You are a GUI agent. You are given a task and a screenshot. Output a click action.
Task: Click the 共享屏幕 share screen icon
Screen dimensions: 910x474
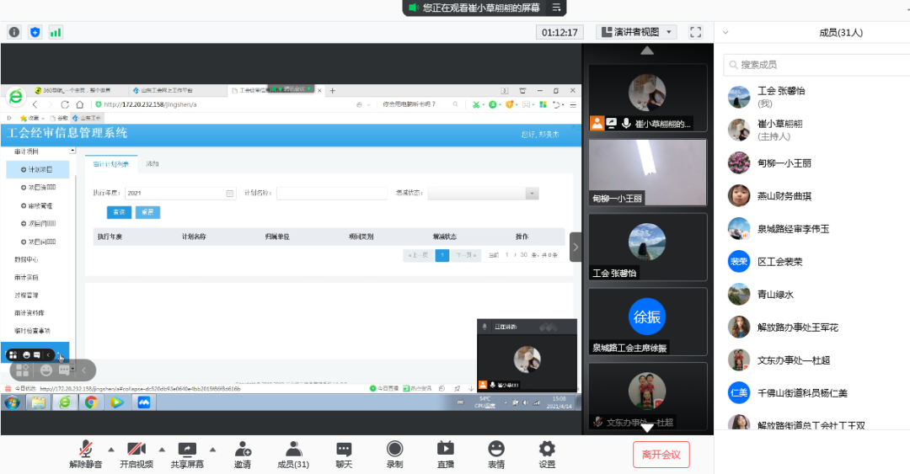point(187,450)
